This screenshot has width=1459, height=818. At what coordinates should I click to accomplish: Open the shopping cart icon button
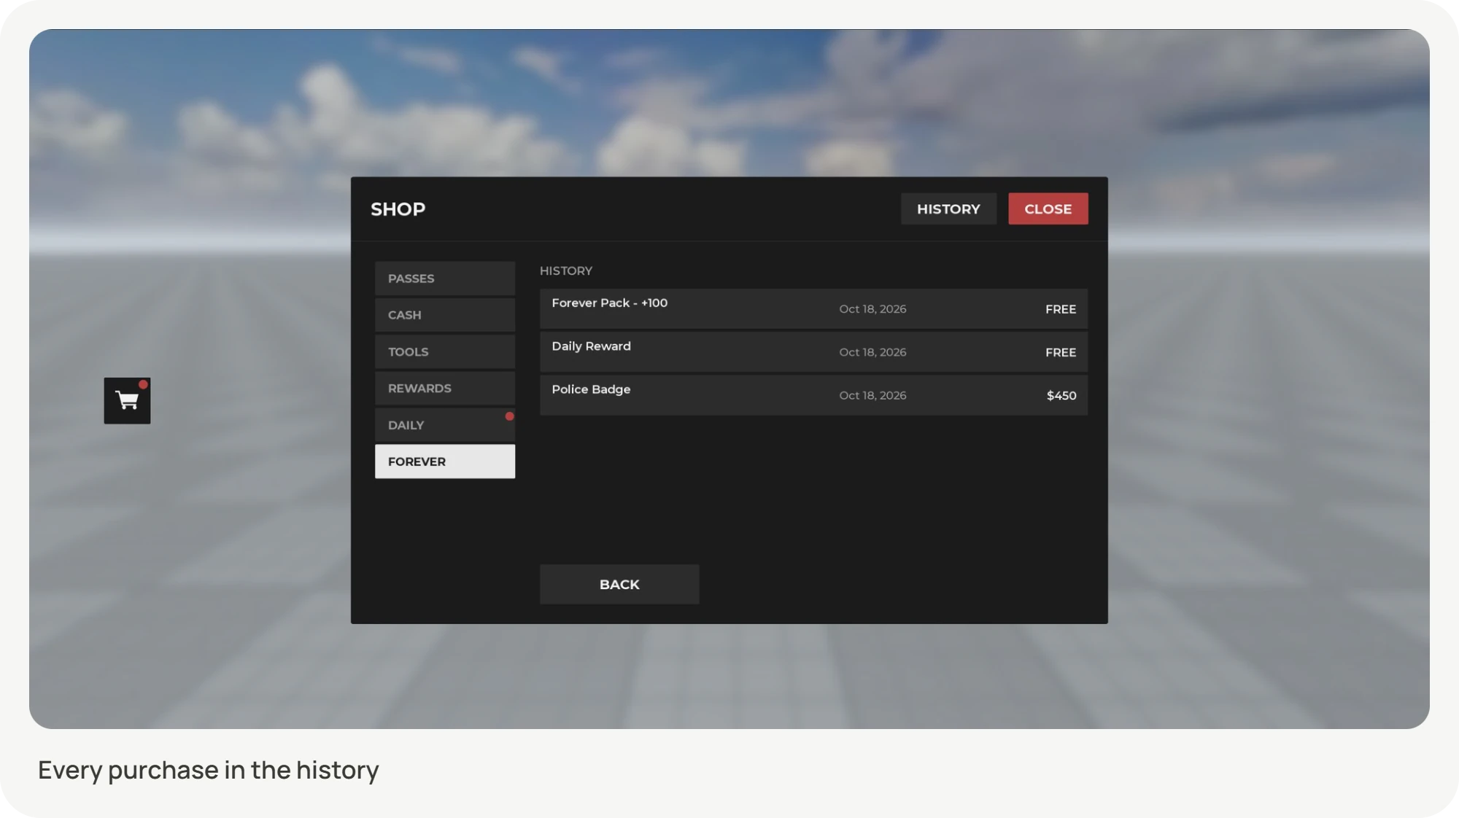tap(127, 400)
